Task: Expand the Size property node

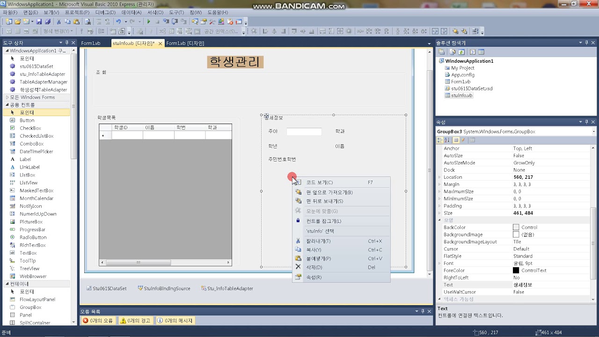Action: 439,213
